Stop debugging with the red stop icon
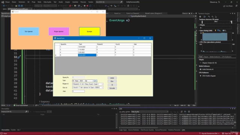Viewport: 240px width, 135px height. click(87, 6)
